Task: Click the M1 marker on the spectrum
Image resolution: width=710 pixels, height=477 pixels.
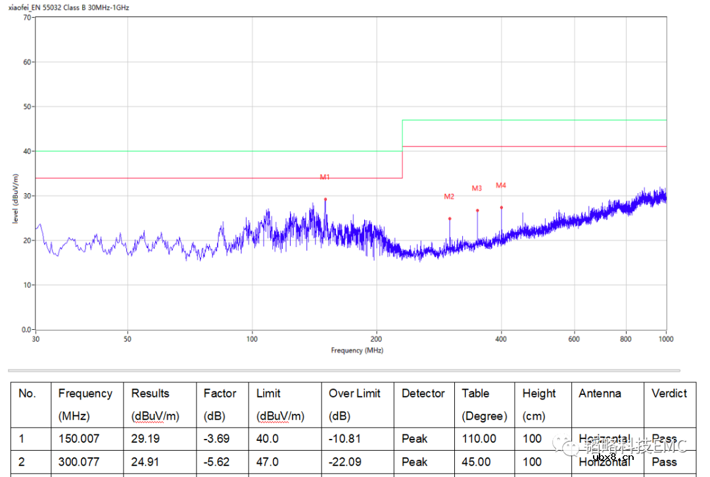Action: point(325,199)
